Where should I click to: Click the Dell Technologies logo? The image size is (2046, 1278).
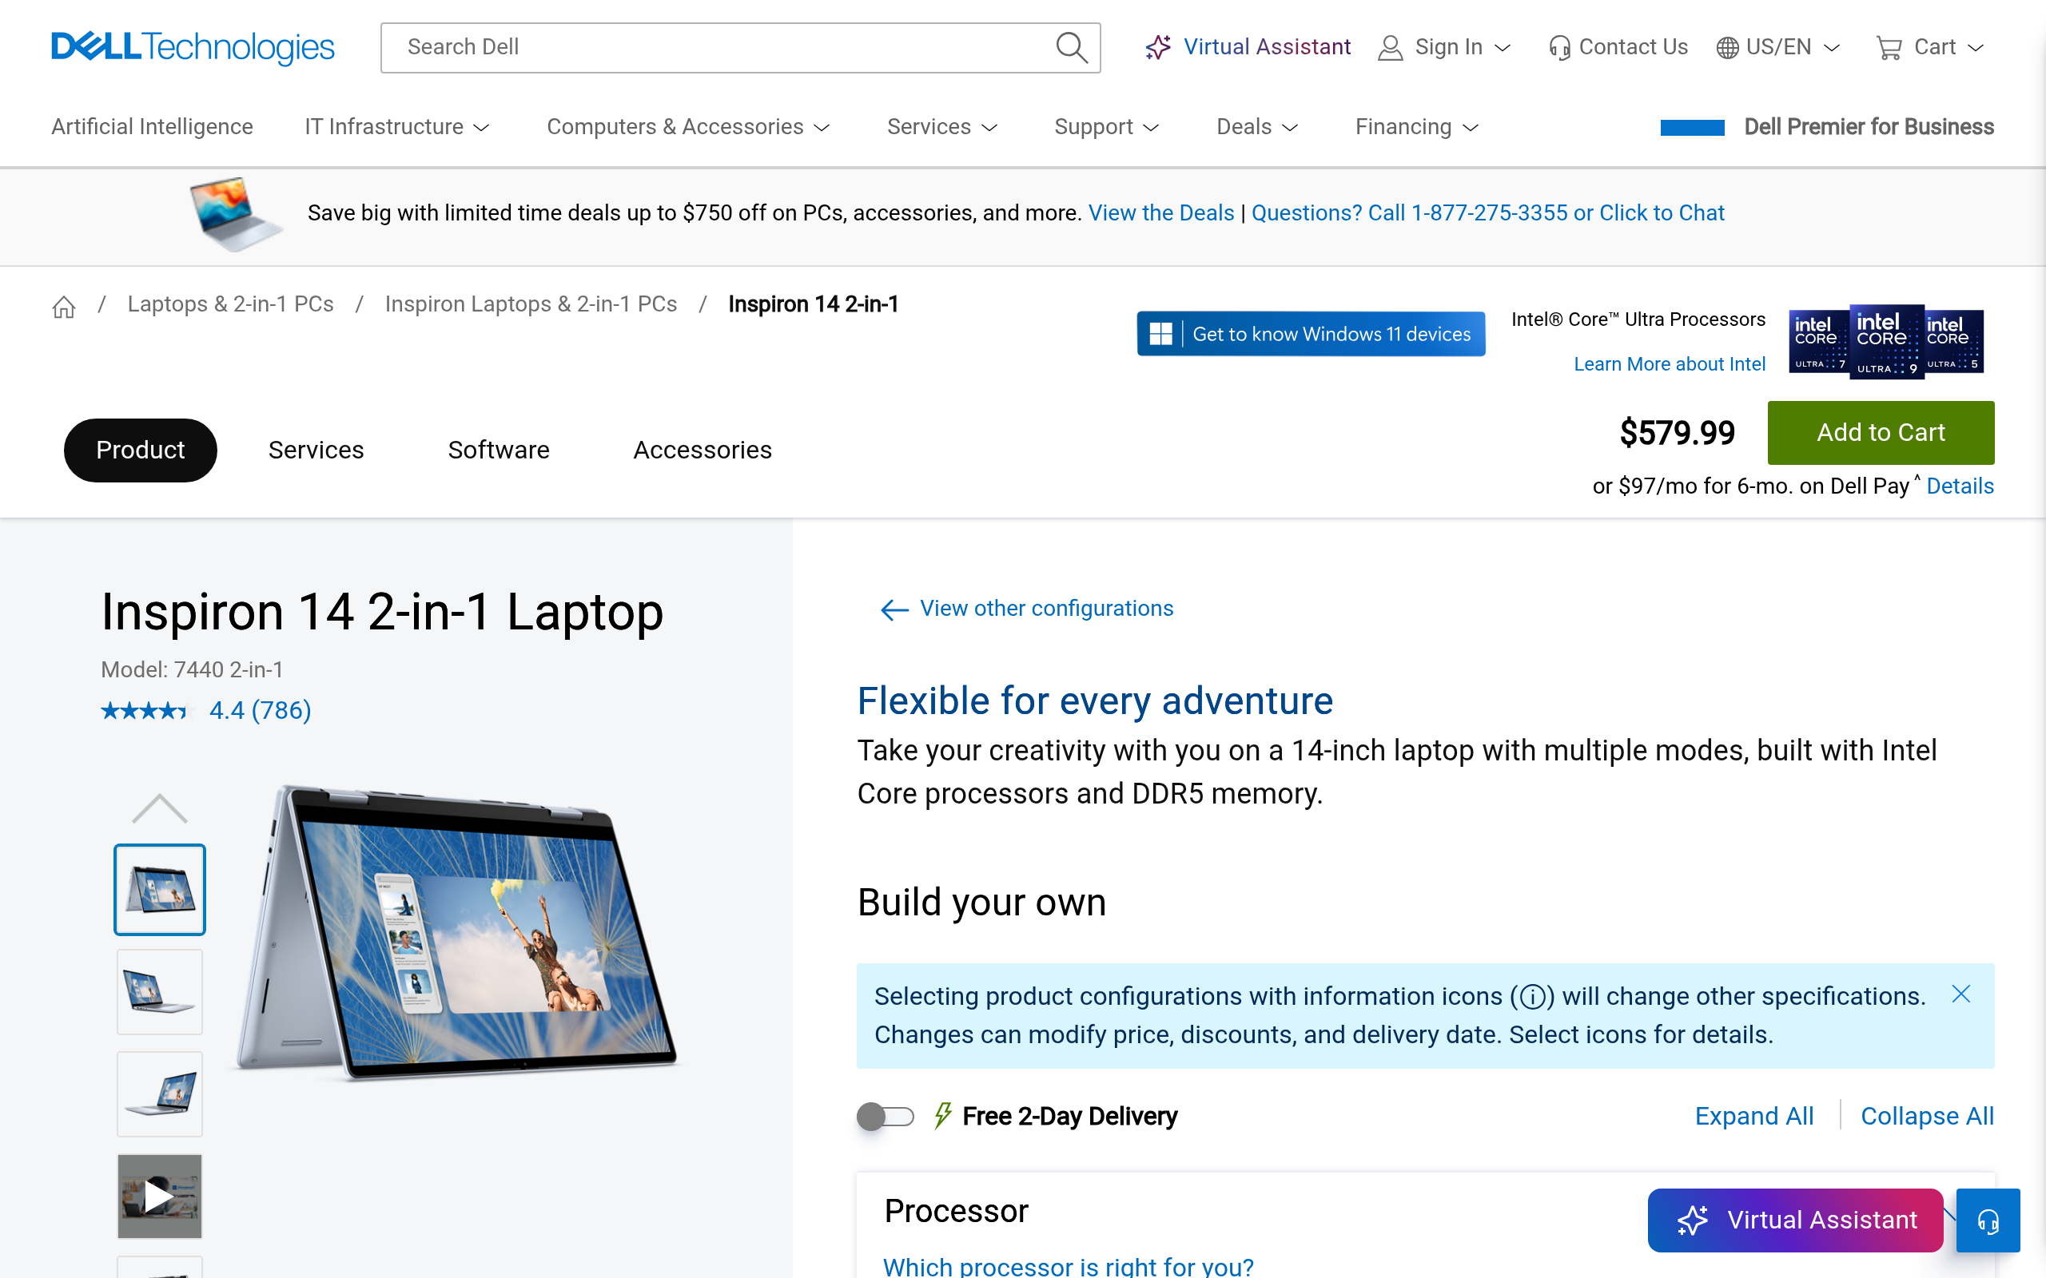(193, 47)
